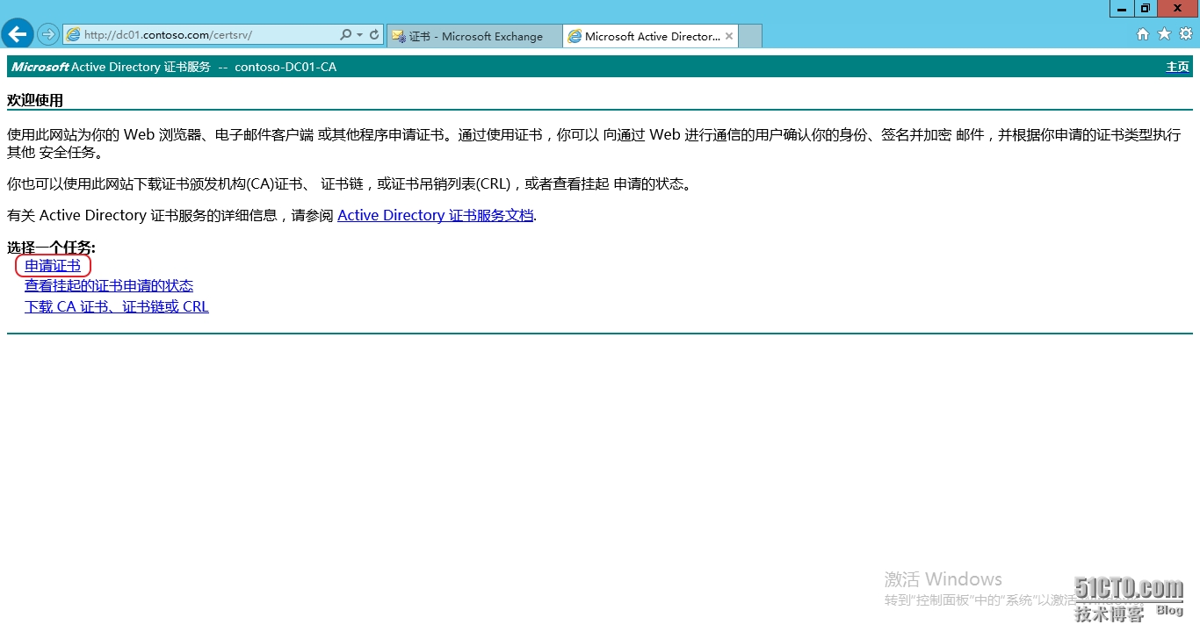Open the browser Home page
1200x639 pixels.
pyautogui.click(x=1143, y=35)
